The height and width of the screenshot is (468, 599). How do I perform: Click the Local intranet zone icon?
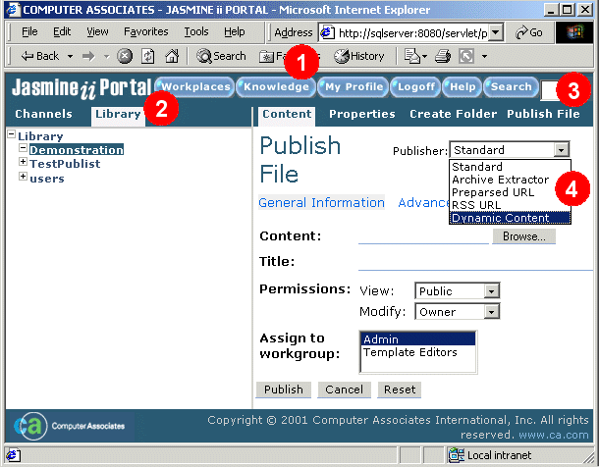[x=457, y=455]
